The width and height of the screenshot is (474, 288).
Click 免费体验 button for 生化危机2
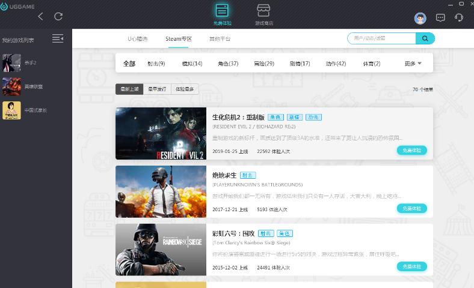(x=411, y=150)
